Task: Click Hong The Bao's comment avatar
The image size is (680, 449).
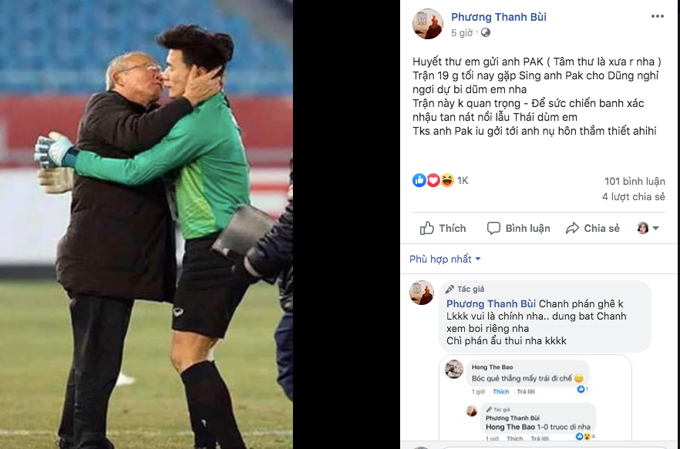Action: click(x=454, y=369)
